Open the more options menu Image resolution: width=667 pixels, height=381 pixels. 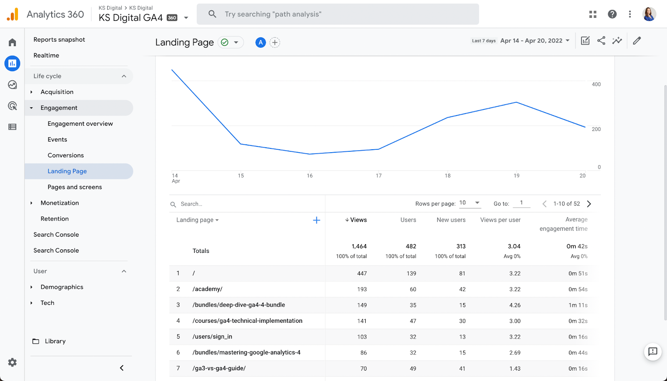tap(630, 14)
